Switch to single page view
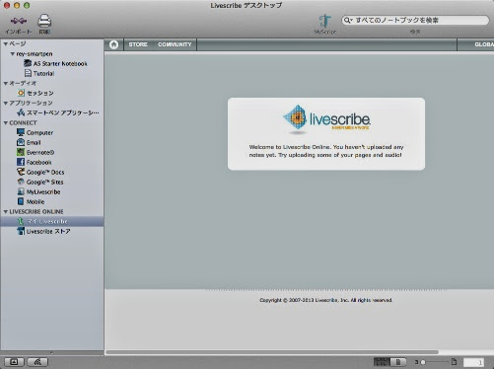The height and width of the screenshot is (369, 494). [x=398, y=362]
